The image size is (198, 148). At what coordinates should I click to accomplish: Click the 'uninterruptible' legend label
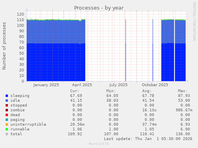pos(28,124)
